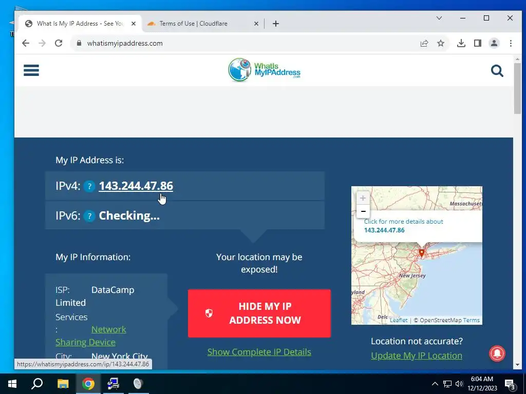Open the Action Center notifications icon
This screenshot has height=394, width=526.
coord(510,384)
